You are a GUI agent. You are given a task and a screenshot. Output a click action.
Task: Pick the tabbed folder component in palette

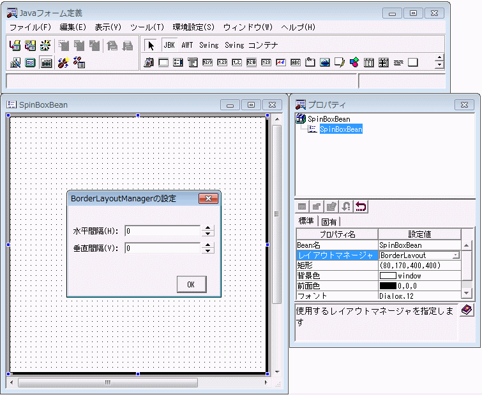[310, 62]
